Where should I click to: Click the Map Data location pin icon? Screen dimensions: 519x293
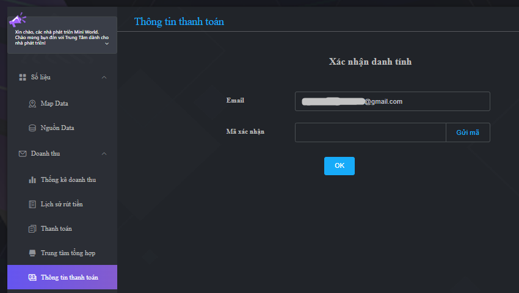pyautogui.click(x=32, y=104)
